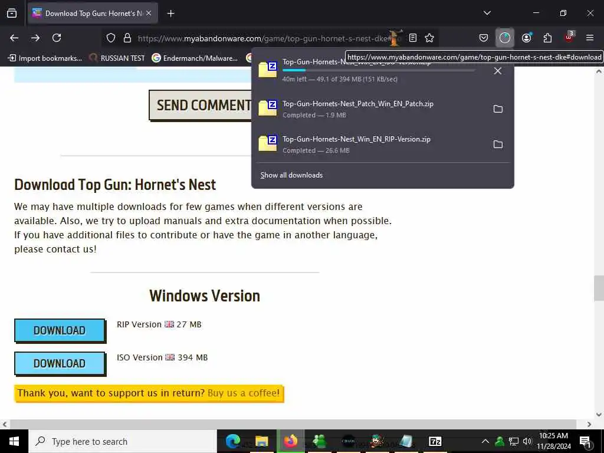Show Patch zip file in folder
The width and height of the screenshot is (604, 453).
[x=498, y=109]
